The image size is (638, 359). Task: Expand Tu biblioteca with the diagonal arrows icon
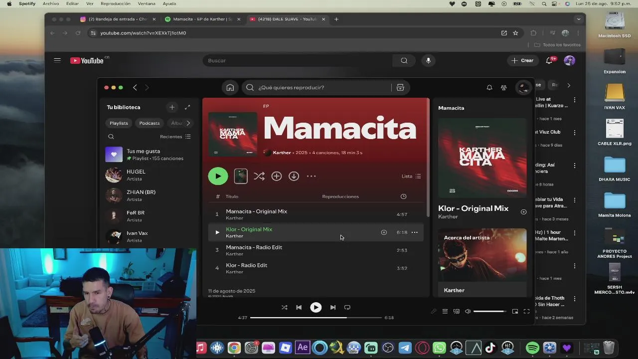point(187,107)
